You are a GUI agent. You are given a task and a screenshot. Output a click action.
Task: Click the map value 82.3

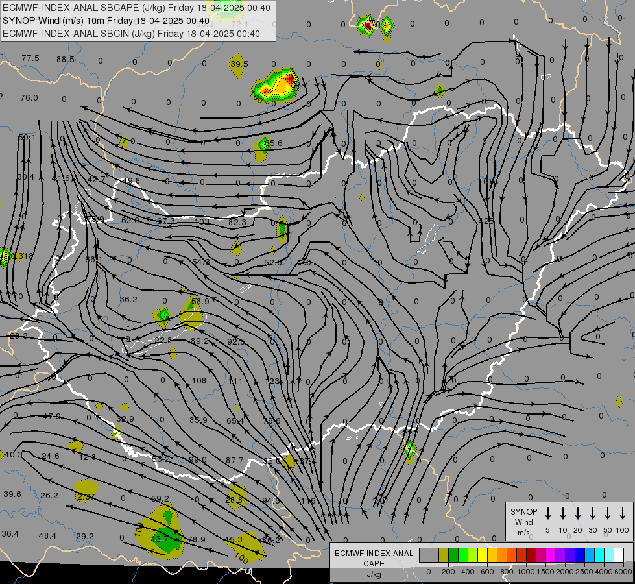coord(237,222)
